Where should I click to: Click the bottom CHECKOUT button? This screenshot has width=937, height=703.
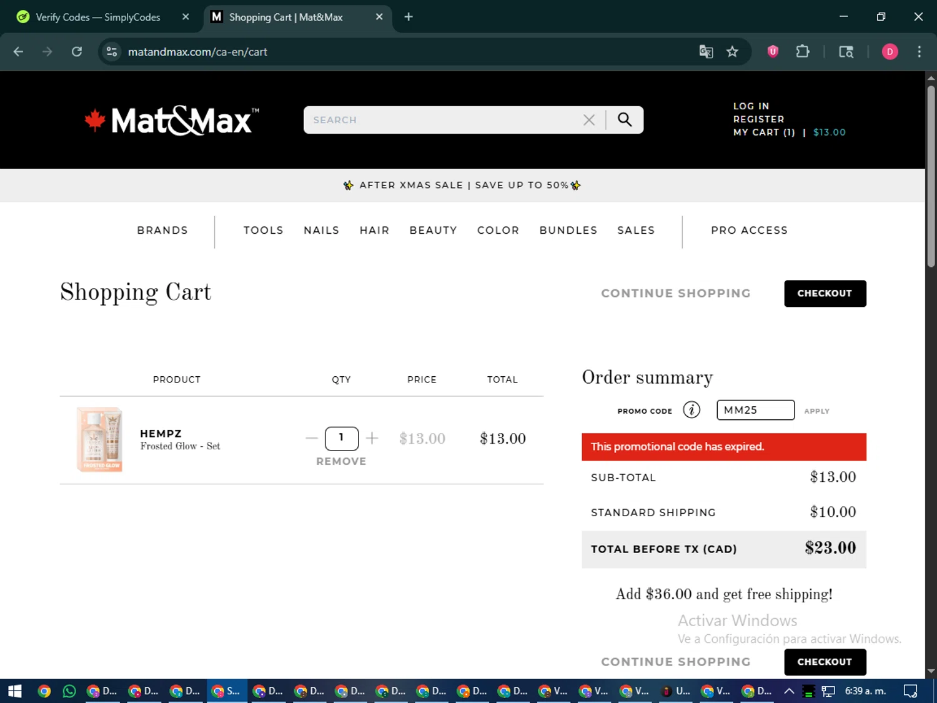click(825, 662)
